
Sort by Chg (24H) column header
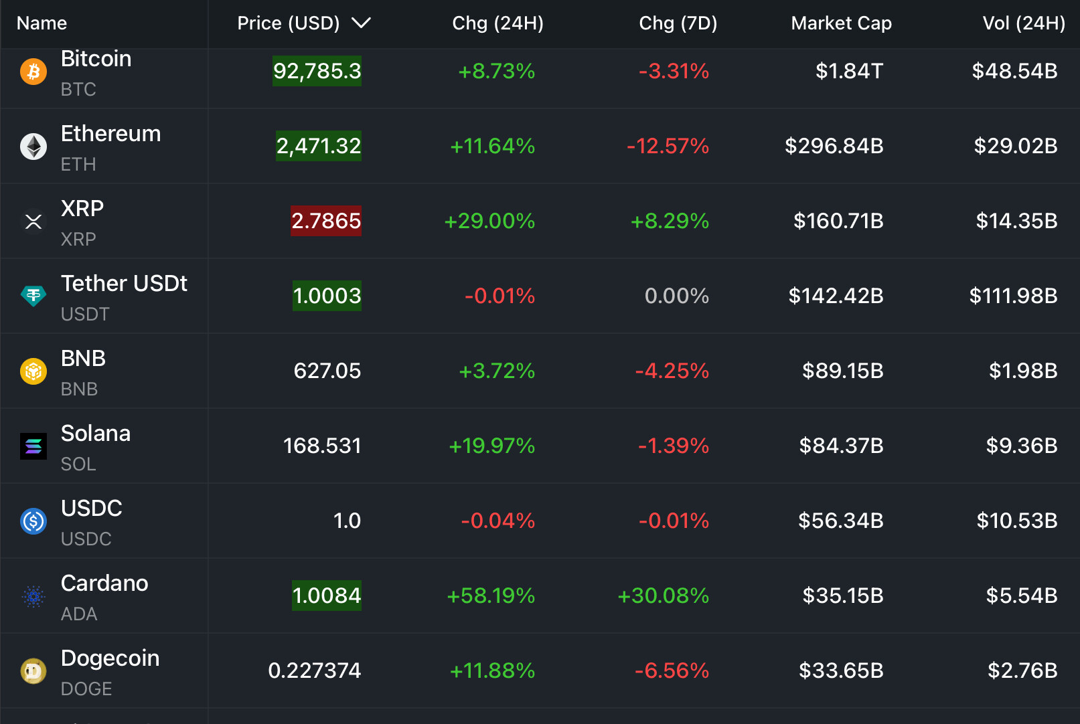498,23
